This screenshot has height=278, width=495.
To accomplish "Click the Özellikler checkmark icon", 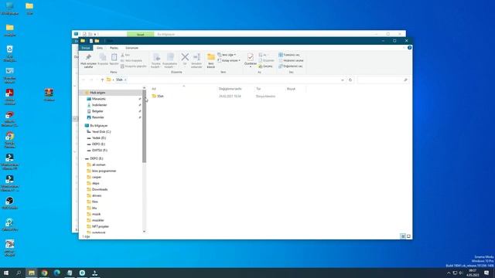I will (x=251, y=57).
